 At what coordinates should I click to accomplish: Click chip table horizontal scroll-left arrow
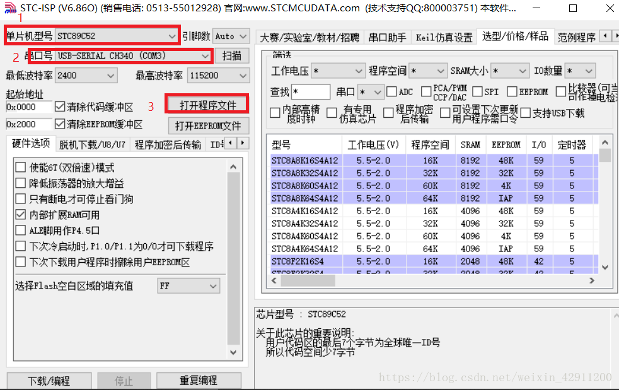[274, 280]
